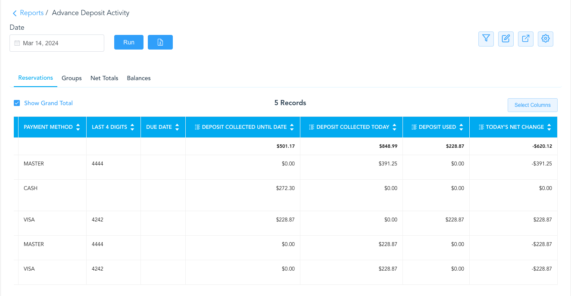This screenshot has width=571, height=296.
Task: Download report using the file export button
Action: [x=160, y=42]
